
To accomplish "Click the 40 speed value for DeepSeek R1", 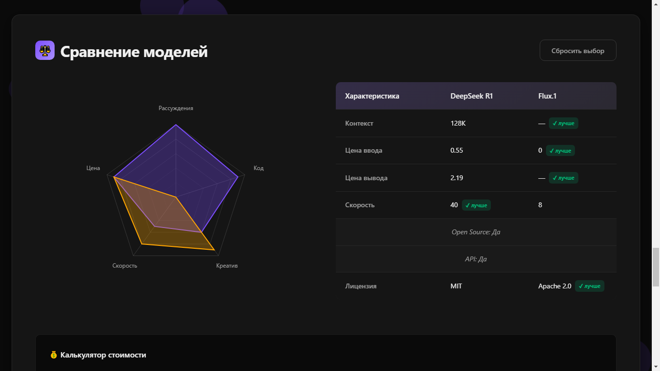I will click(454, 205).
